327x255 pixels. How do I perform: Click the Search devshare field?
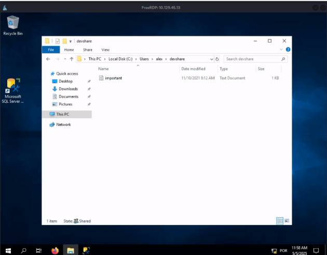point(252,59)
